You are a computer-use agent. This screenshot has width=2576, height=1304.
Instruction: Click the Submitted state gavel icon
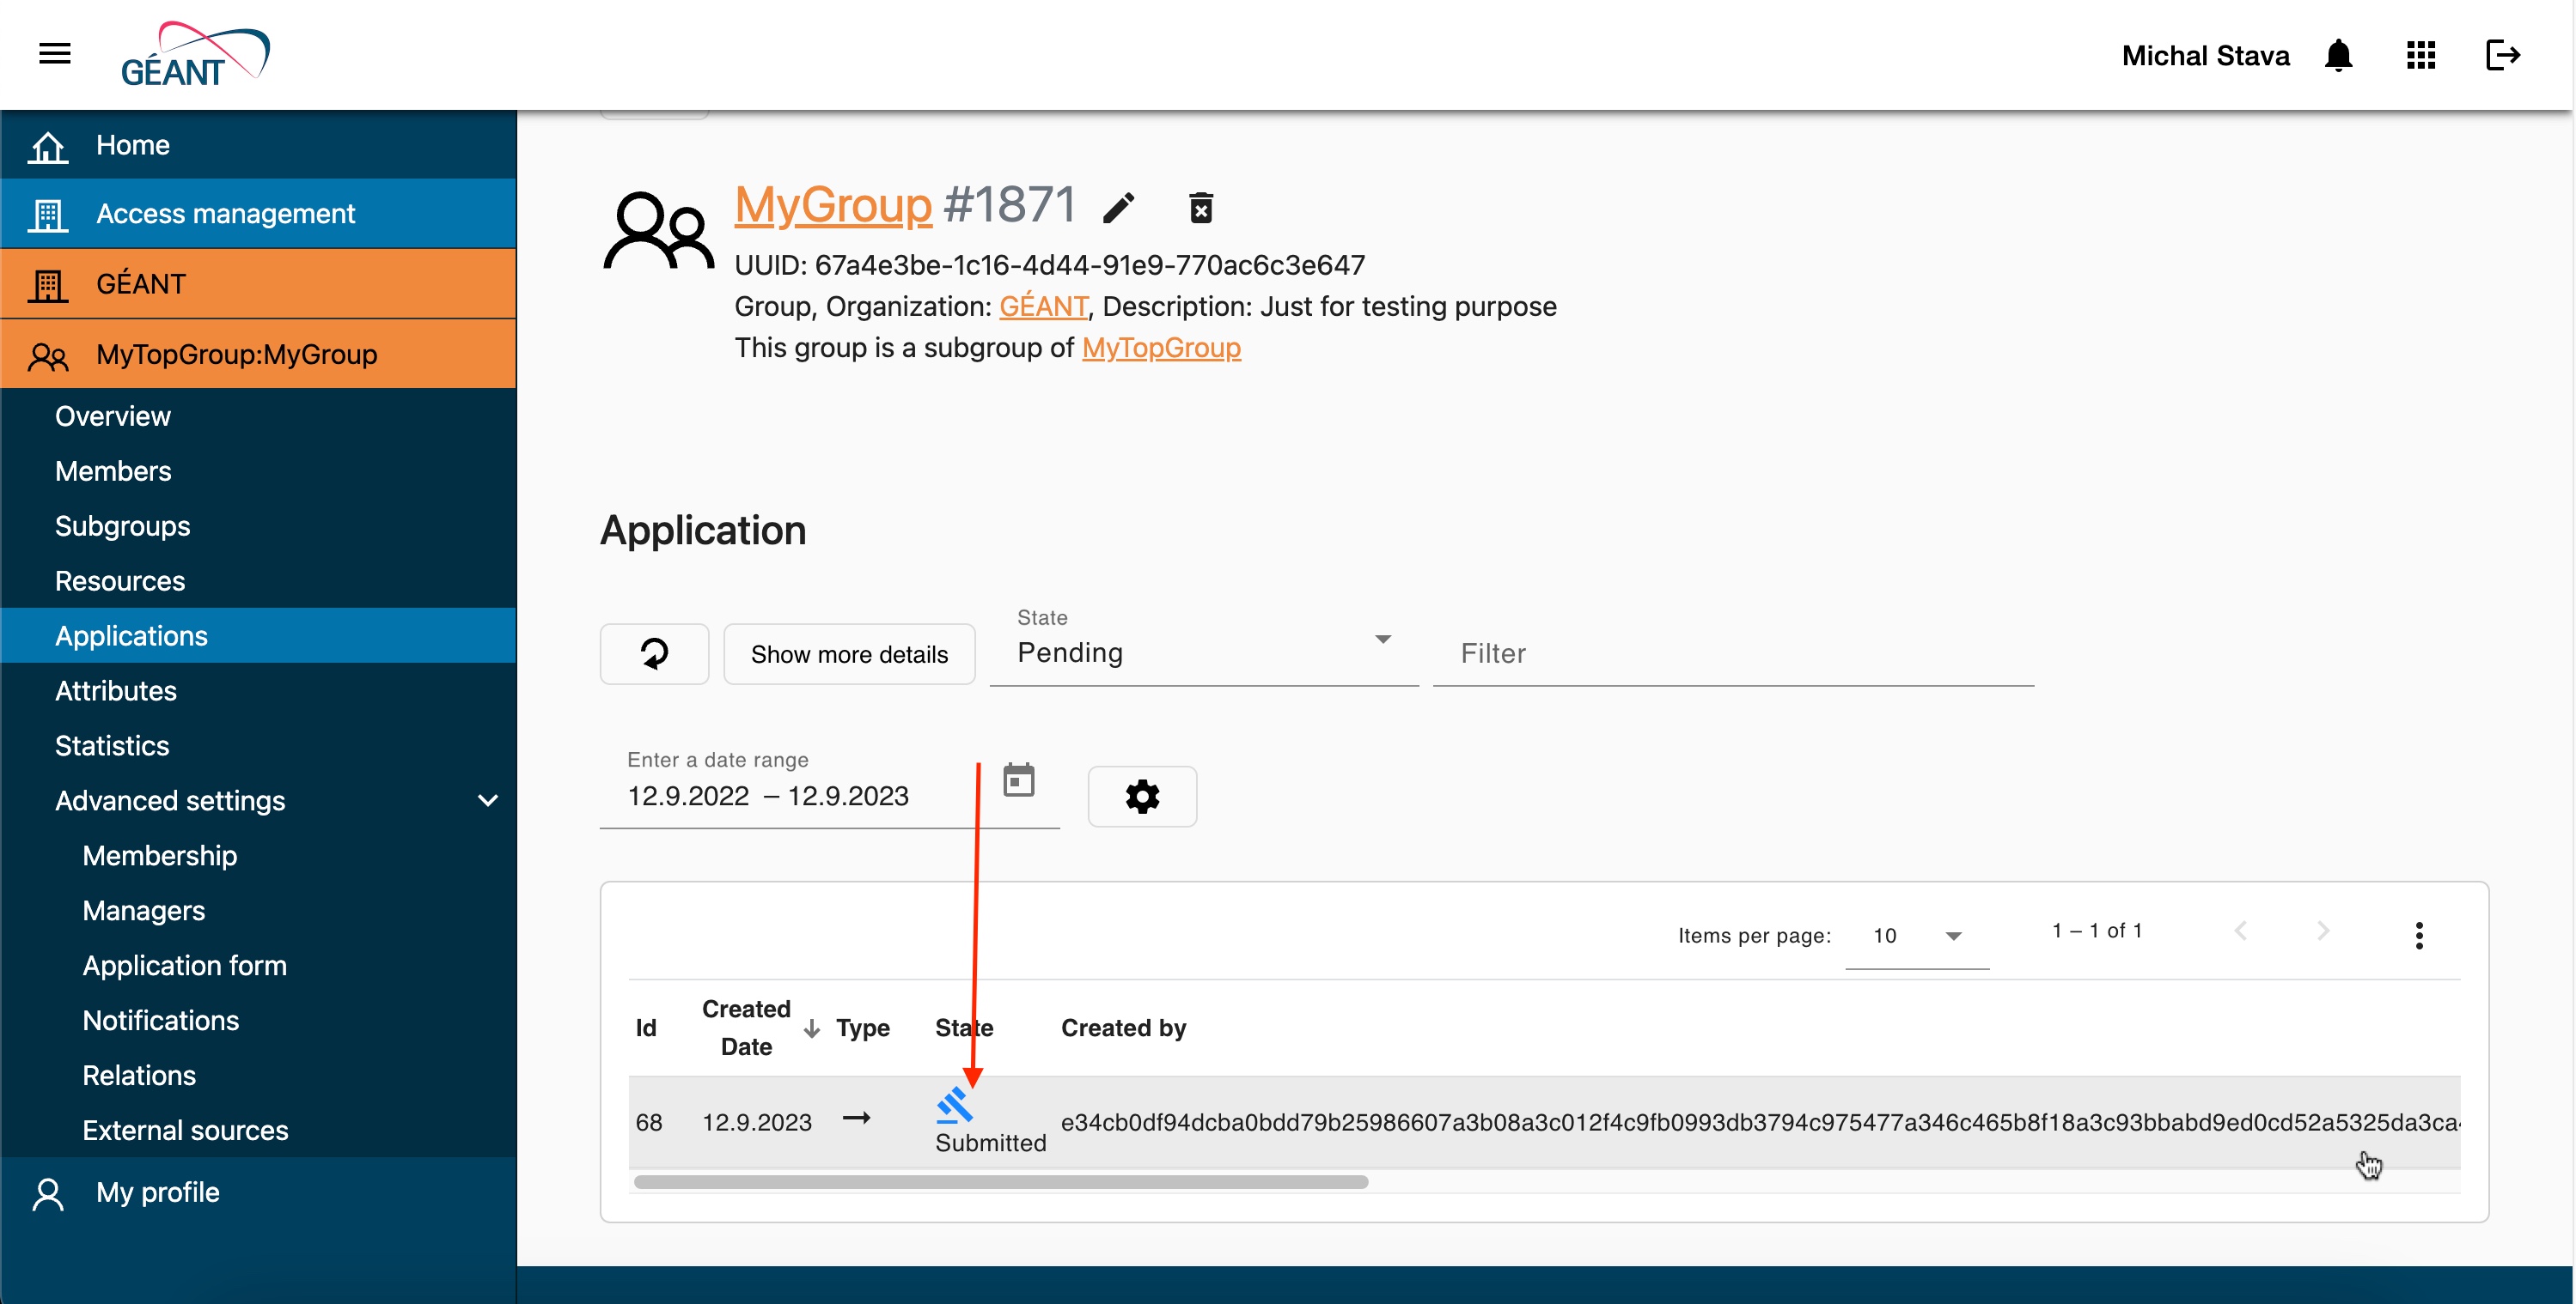(954, 1105)
